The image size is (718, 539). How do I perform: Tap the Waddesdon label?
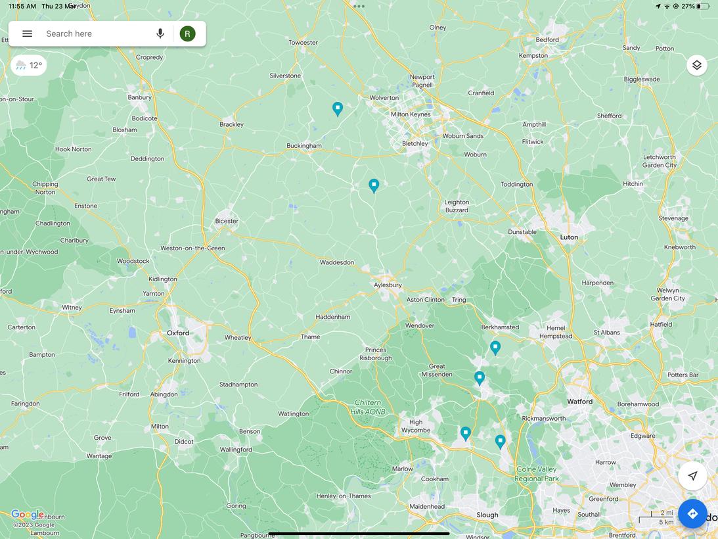[336, 262]
